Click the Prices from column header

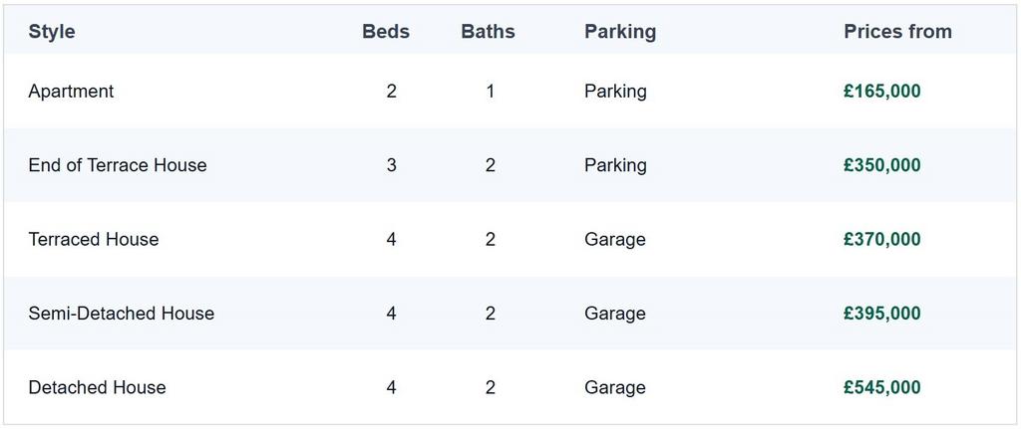click(897, 31)
